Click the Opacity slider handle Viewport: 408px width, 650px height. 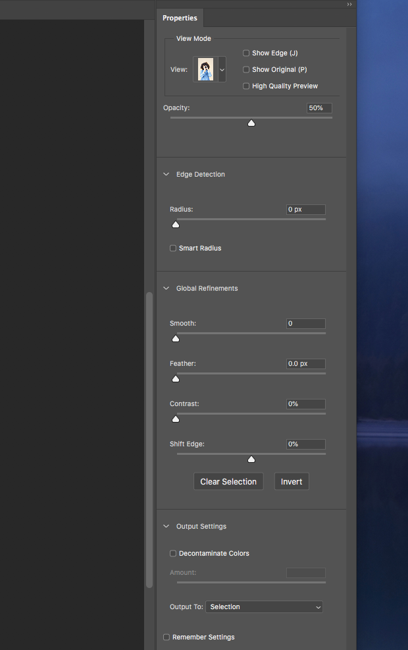click(x=251, y=123)
